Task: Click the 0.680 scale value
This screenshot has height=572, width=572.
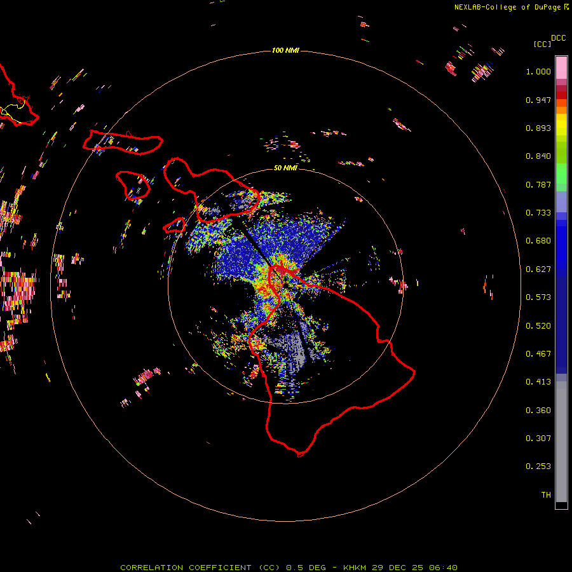Action: coord(538,241)
